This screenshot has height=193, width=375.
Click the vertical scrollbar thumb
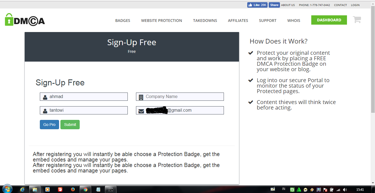pyautogui.click(x=373, y=59)
